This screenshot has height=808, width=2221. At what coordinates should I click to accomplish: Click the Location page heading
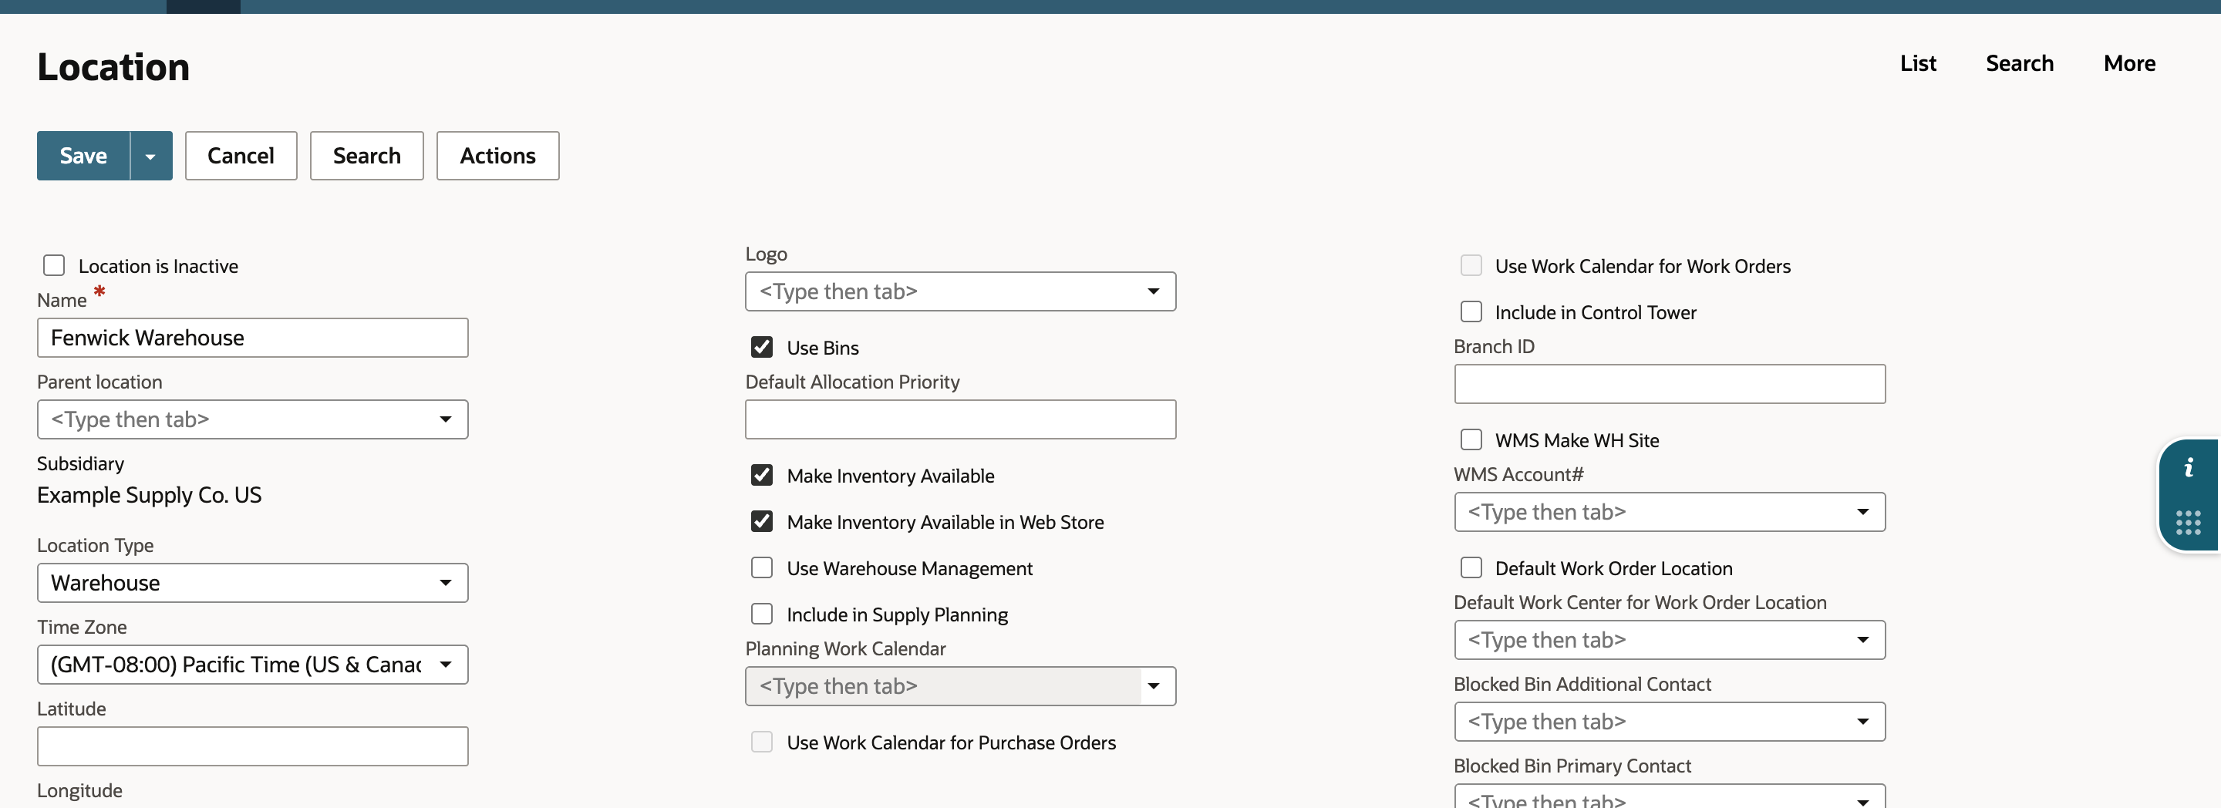pos(113,67)
